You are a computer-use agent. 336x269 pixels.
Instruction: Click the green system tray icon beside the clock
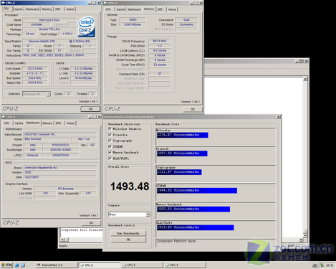coord(322,265)
